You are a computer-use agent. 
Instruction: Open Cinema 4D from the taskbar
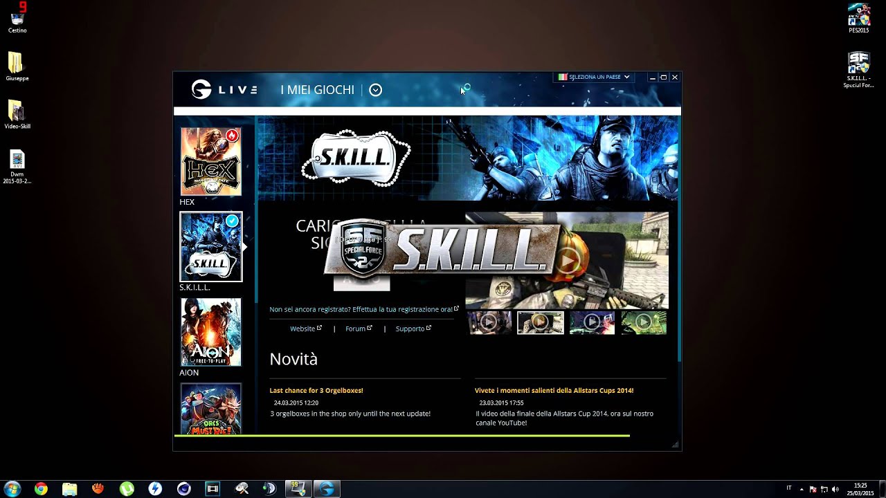pos(183,489)
